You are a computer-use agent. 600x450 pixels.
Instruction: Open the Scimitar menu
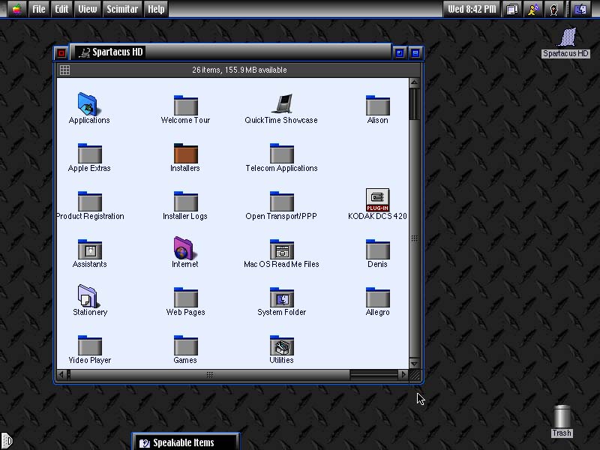(x=122, y=9)
